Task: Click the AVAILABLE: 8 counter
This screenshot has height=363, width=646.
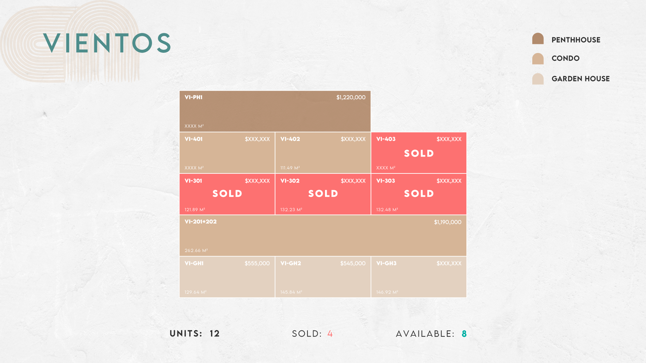Action: click(x=431, y=334)
